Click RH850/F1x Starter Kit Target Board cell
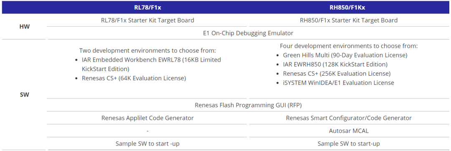This screenshot has width=451, height=151. 349,20
